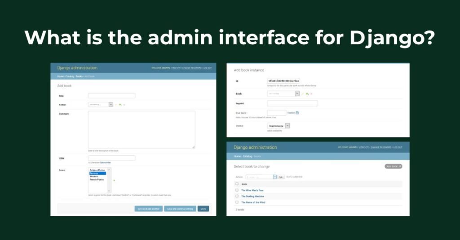Tick the checkbox for The Dueling Machine
This screenshot has height=240, width=460.
click(x=237, y=196)
